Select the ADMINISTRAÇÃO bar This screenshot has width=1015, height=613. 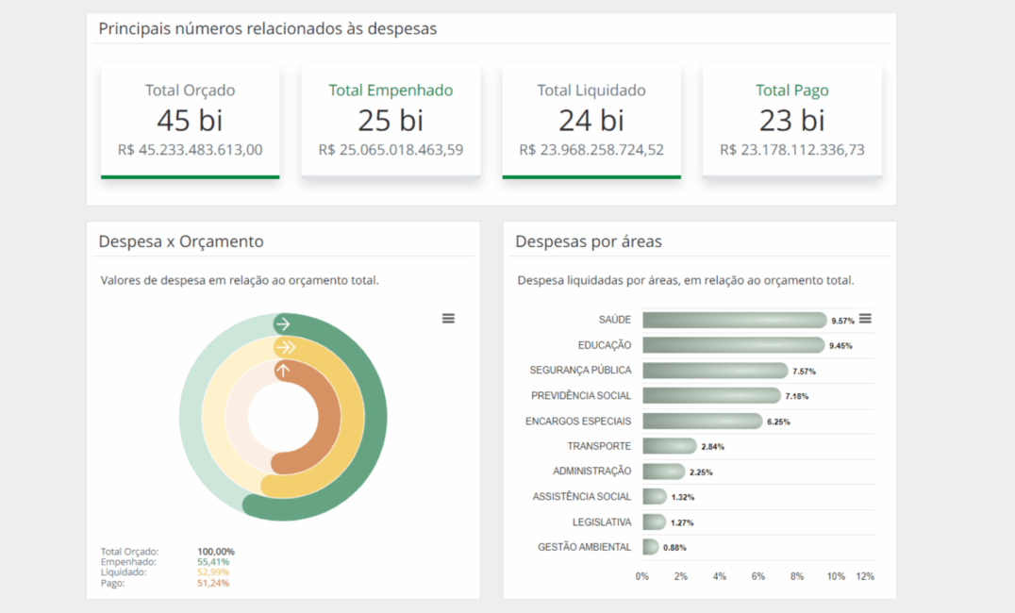coord(663,472)
